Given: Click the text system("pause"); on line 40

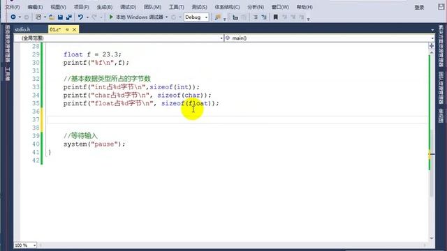Looking at the screenshot, I should point(94,144).
